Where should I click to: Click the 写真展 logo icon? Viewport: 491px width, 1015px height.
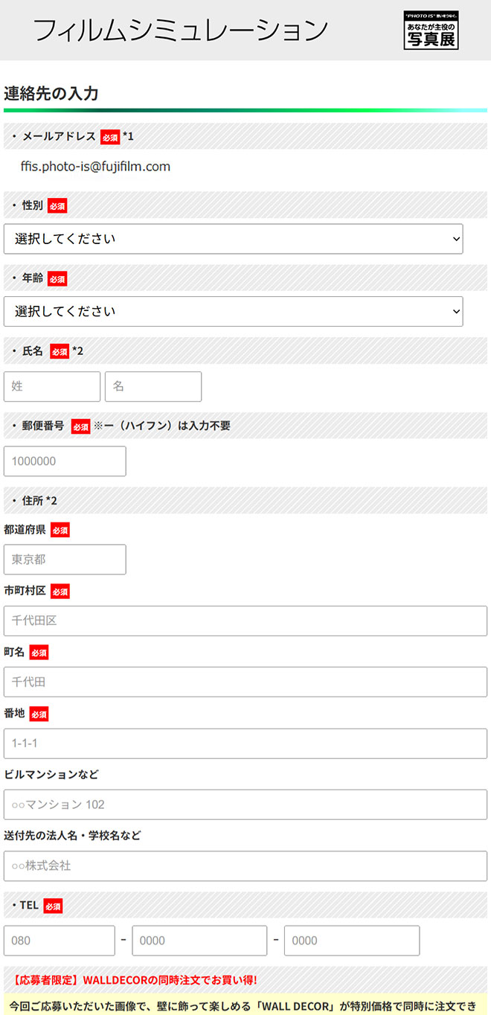coord(431,31)
